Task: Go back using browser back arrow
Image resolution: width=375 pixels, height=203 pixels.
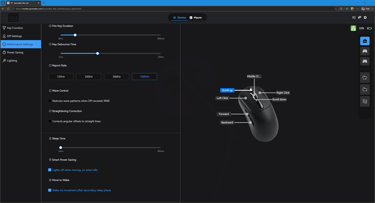Action: (x=3, y=9)
